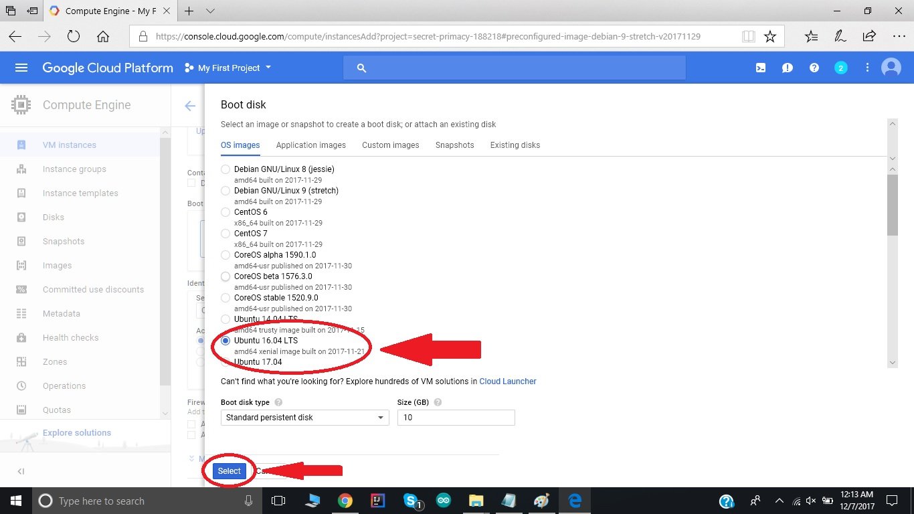Click the OS image list scrollbar
This screenshot has width=914, height=514.
[892, 205]
